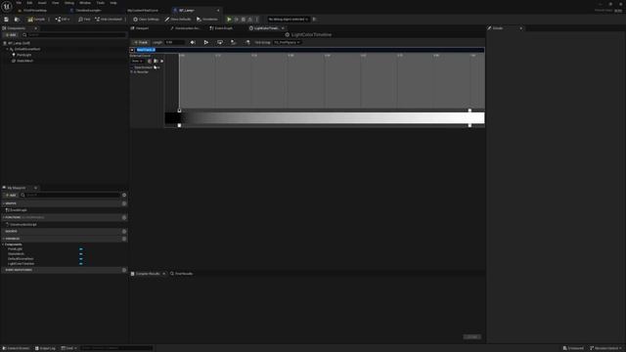Image resolution: width=626 pixels, height=352 pixels.
Task: Collapse the Graphs section
Action: (x=4, y=203)
